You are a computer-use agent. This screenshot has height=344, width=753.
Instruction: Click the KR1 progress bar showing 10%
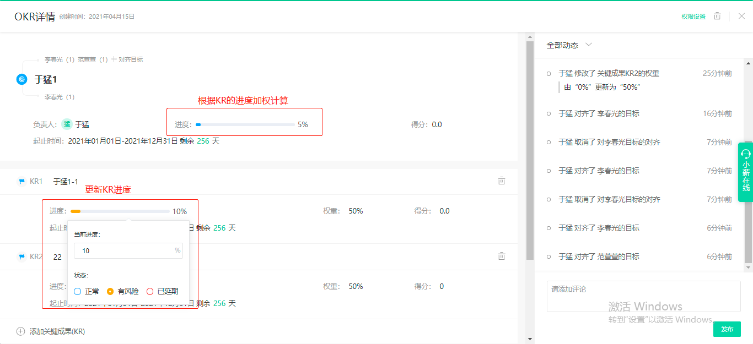120,211
